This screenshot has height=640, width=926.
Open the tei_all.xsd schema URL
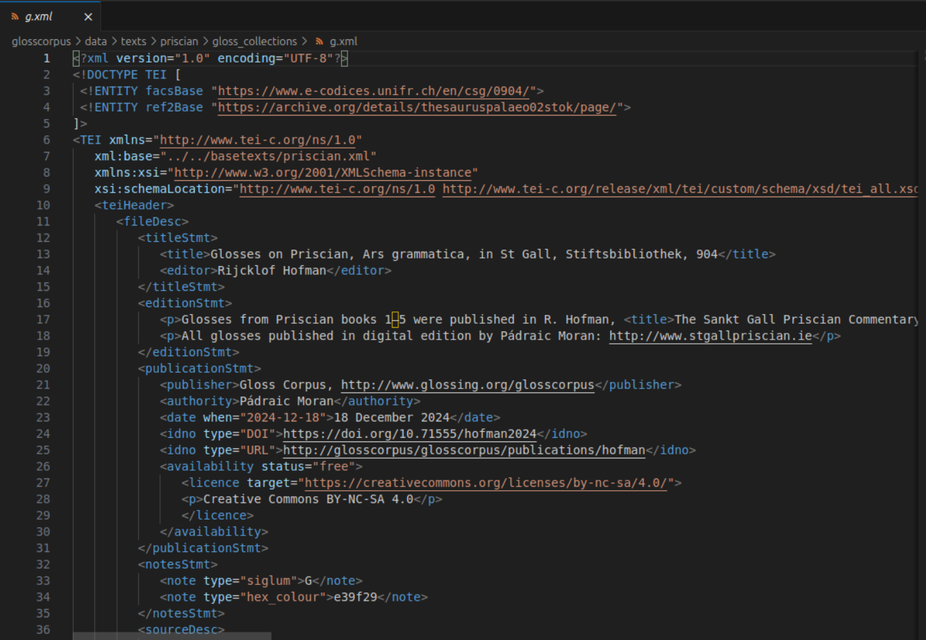click(x=680, y=189)
